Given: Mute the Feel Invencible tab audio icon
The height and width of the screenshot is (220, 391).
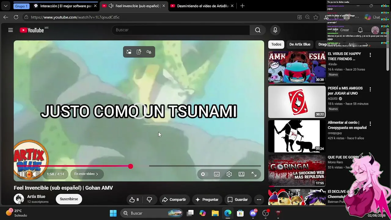Looking at the screenshot, I should pyautogui.click(x=111, y=6).
